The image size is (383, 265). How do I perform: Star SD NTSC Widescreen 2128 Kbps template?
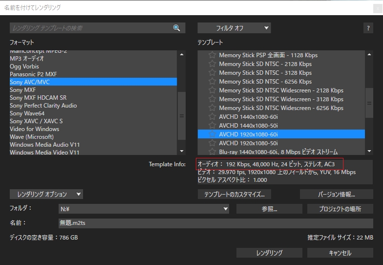[x=212, y=90]
